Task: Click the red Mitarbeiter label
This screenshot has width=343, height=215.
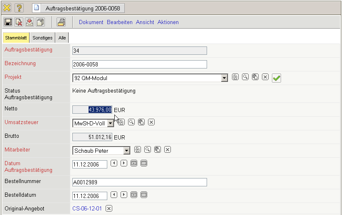Action: coord(17,150)
